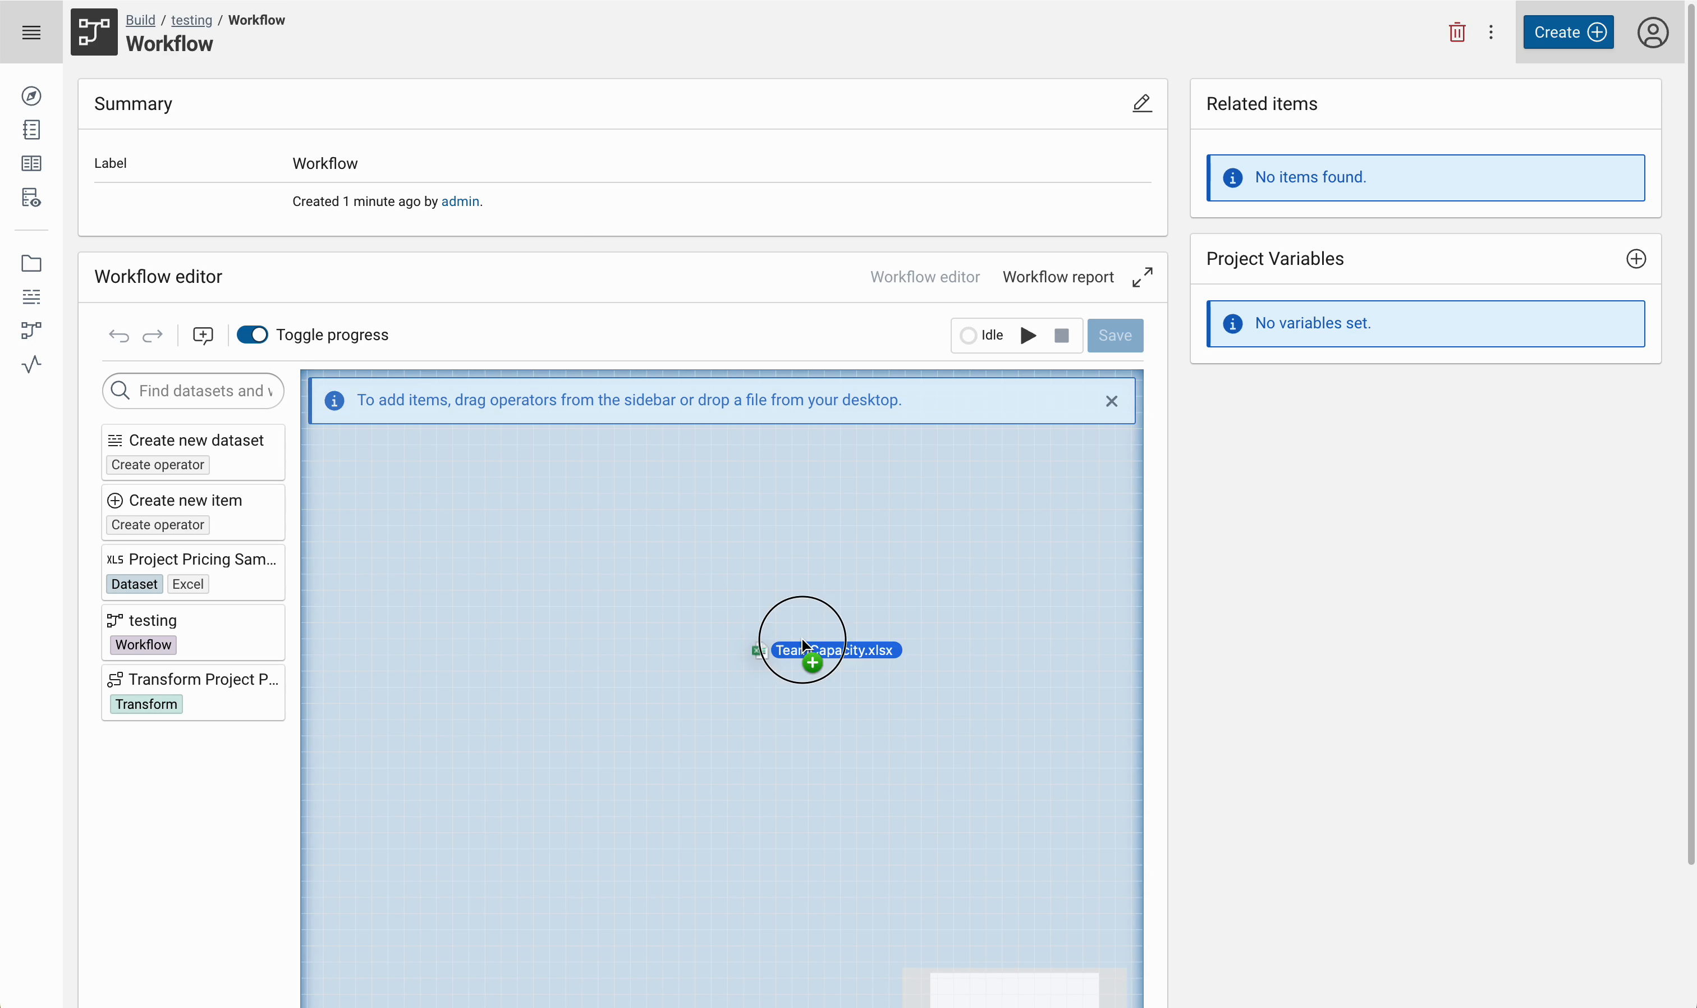Viewport: 1697px width, 1008px height.
Task: Open the compass explore icon in the sidebar
Action: pos(31,96)
